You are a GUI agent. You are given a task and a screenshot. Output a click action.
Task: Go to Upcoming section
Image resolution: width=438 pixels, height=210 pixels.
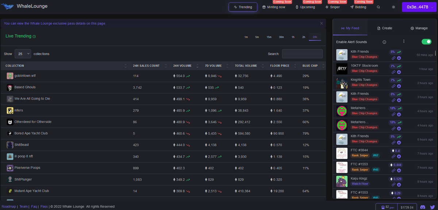click(305, 7)
